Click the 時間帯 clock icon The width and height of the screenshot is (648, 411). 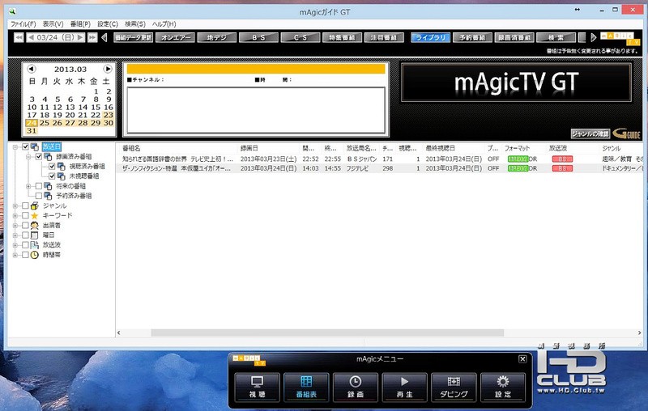click(35, 255)
